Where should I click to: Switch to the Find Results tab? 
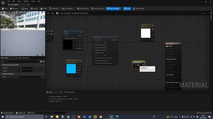tap(70, 92)
